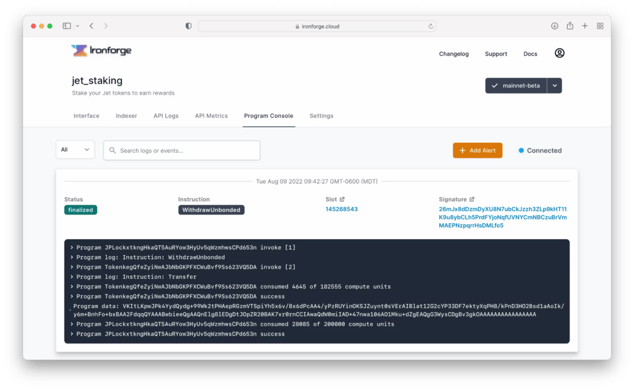The height and width of the screenshot is (390, 634).
Task: Click the lock icon in address bar
Action: click(x=297, y=26)
